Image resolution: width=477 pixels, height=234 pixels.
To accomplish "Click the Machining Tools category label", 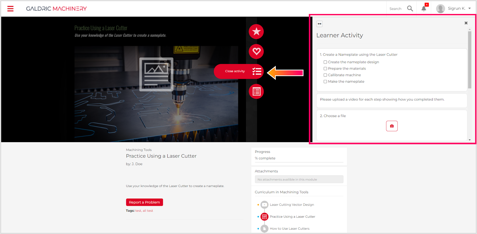I will pyautogui.click(x=139, y=150).
